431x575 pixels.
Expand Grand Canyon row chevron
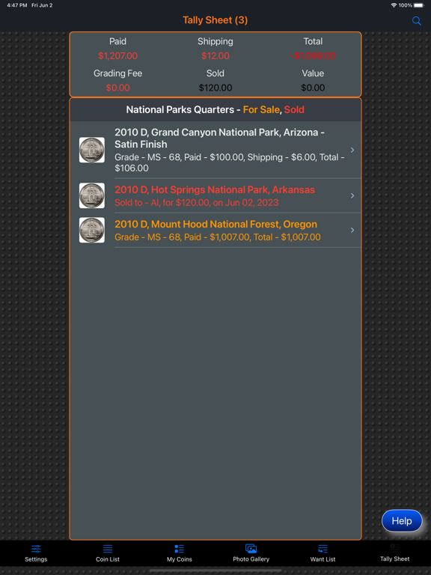(352, 150)
